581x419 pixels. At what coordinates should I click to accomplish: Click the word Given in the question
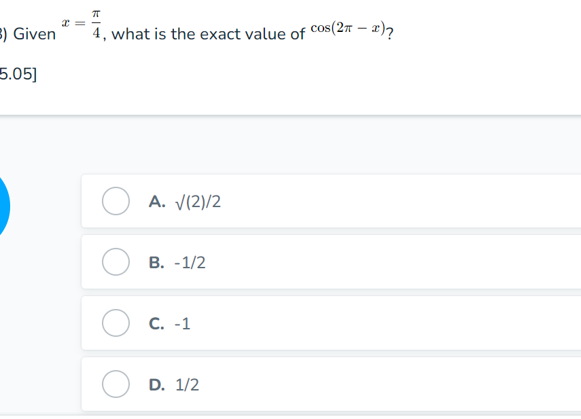[x=35, y=34]
